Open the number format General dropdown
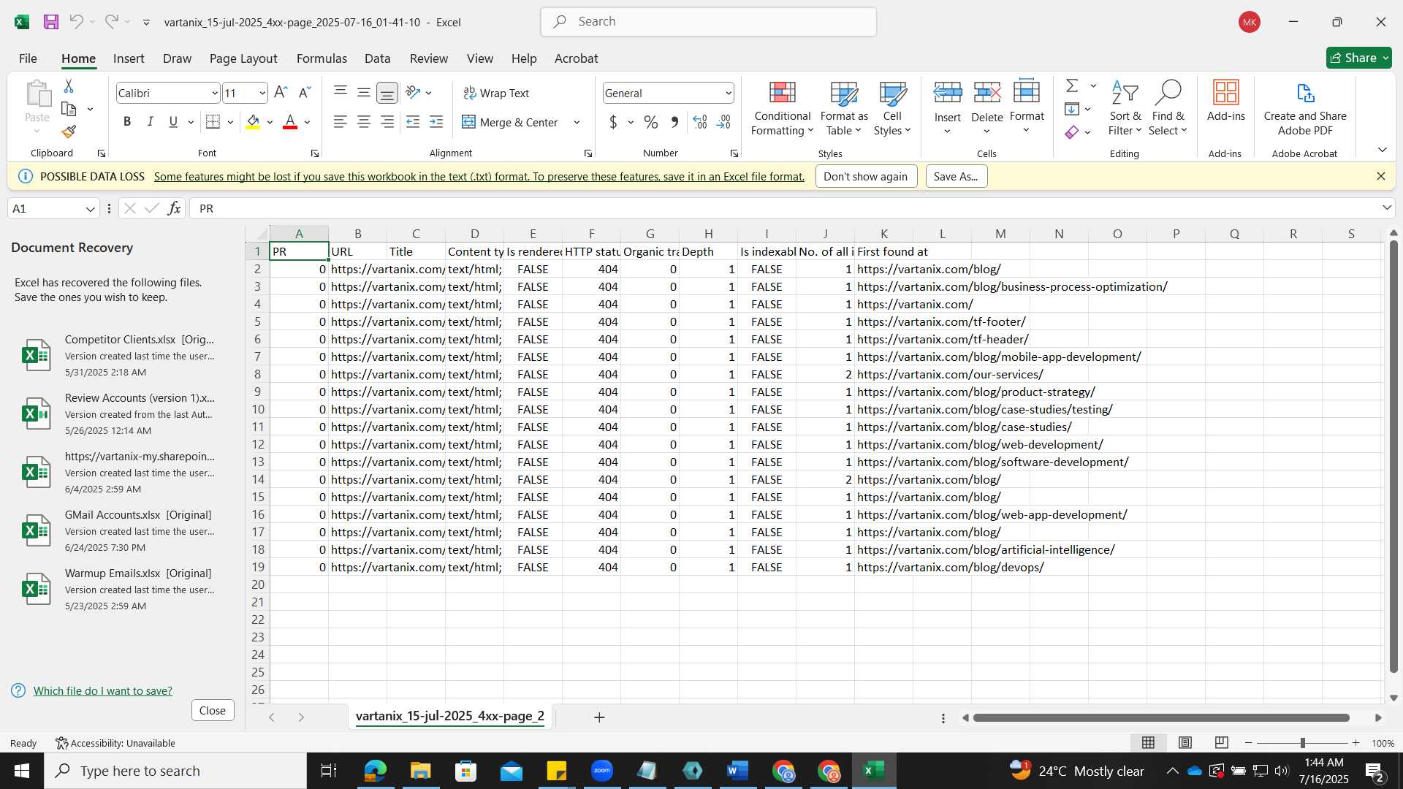This screenshot has width=1403, height=789. coord(729,93)
